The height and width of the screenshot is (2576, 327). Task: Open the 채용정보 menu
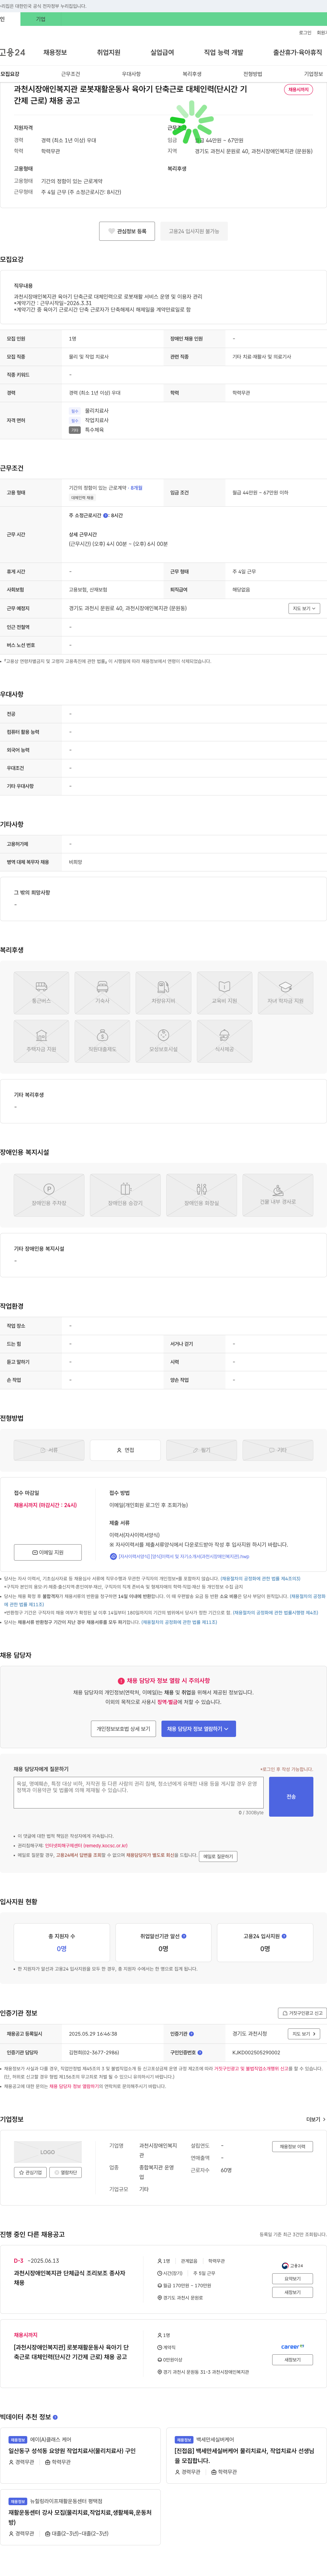point(55,52)
